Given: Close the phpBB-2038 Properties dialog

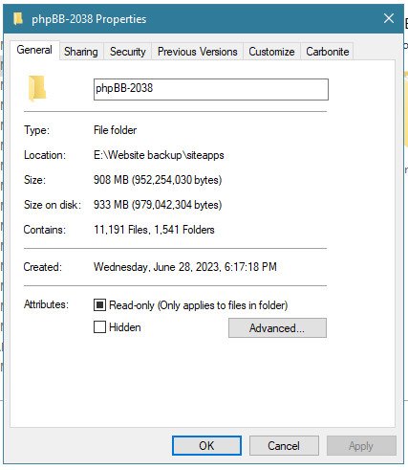Looking at the screenshot, I should tap(389, 18).
